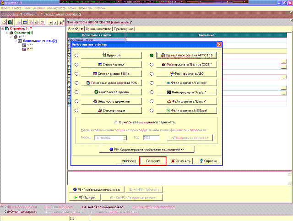293x221 pixels.
Task: Click the table icon of estimate 1:**
Action: tap(24, 45)
